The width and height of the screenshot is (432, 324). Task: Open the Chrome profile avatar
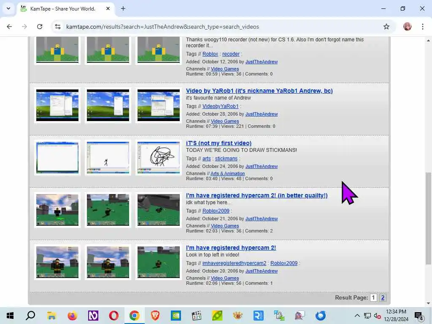click(407, 27)
